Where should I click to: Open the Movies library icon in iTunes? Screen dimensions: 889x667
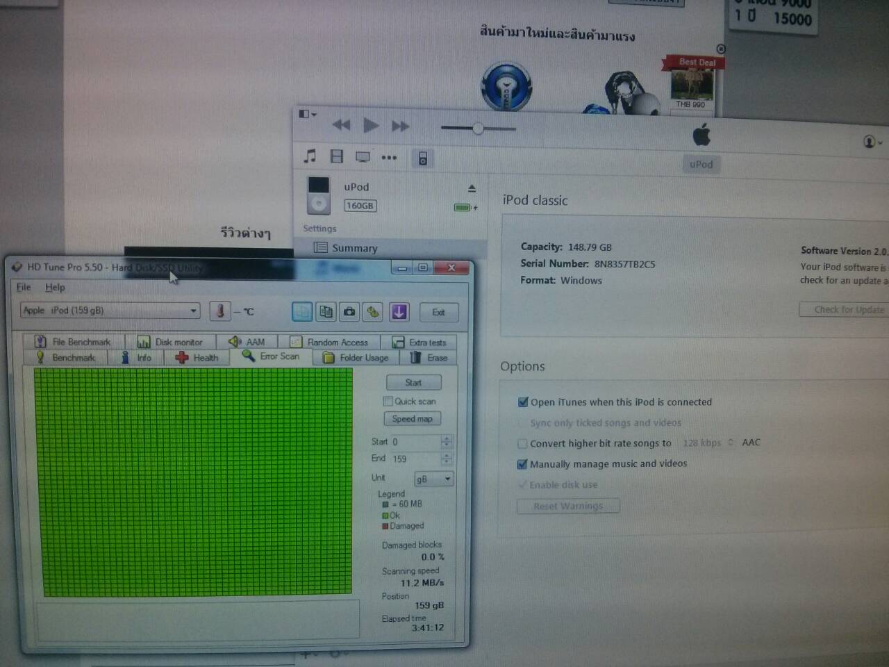pos(337,156)
